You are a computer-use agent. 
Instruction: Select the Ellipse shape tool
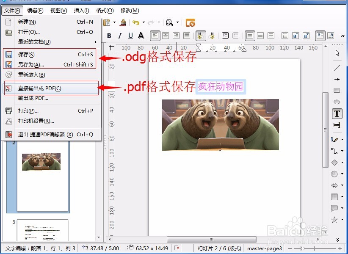[337, 102]
